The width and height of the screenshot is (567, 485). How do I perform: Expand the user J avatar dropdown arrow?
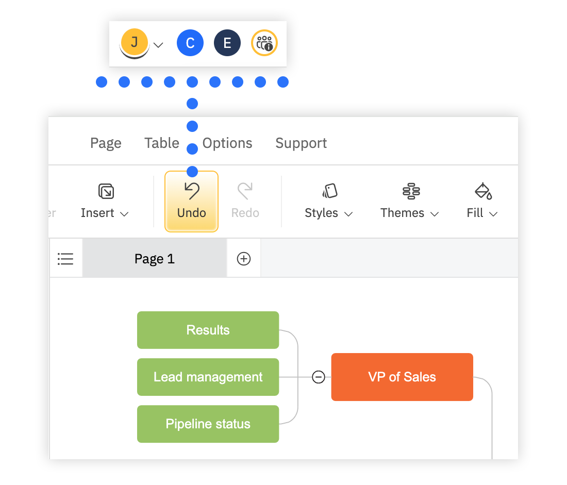(159, 45)
